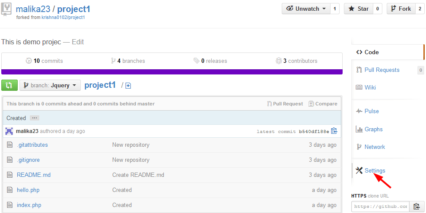Click the Settings tools icon
Viewport: 426px width, 213px height.
click(x=359, y=170)
